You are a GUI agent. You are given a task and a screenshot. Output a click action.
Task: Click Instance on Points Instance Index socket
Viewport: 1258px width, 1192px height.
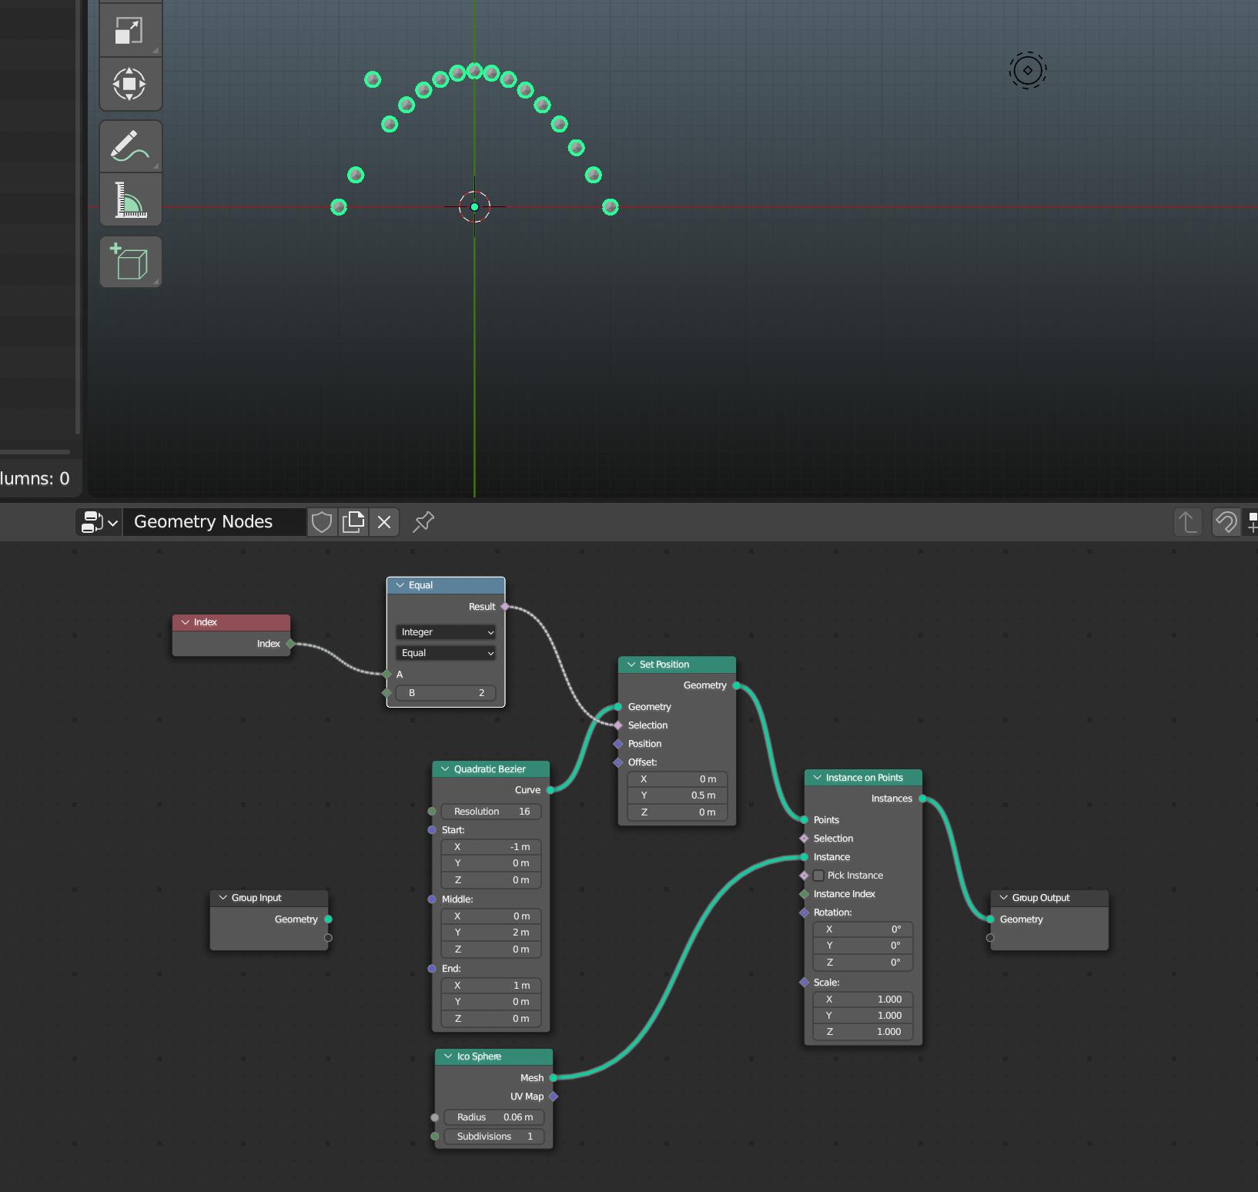point(805,894)
